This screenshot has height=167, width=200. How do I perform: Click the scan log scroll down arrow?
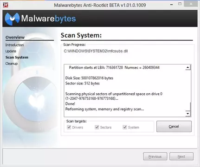[x=188, y=114]
